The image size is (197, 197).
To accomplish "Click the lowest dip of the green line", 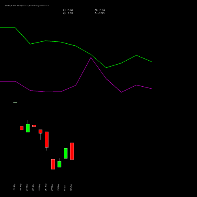I will 106,68.
